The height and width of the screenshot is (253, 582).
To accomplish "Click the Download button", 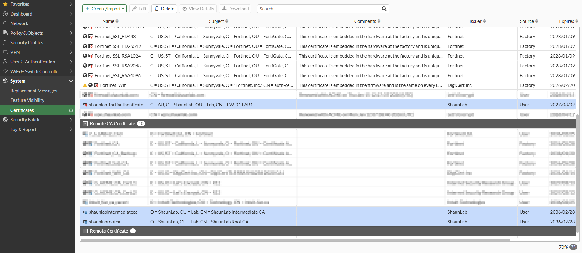I will pyautogui.click(x=235, y=9).
